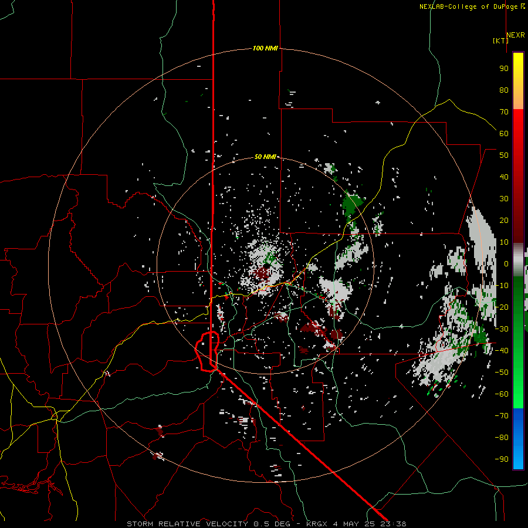Click the -40 scale value

502,351
